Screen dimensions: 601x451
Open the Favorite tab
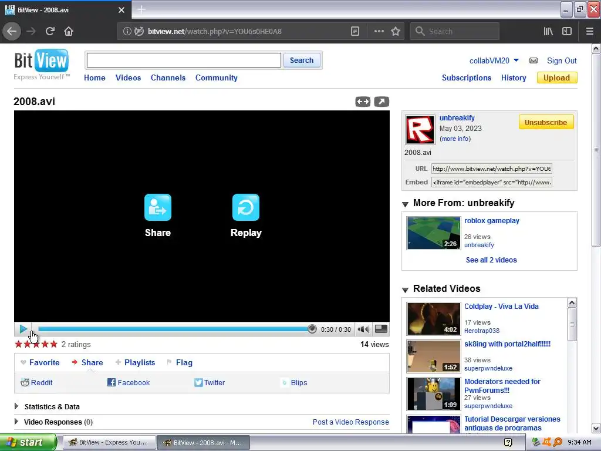[x=40, y=362]
